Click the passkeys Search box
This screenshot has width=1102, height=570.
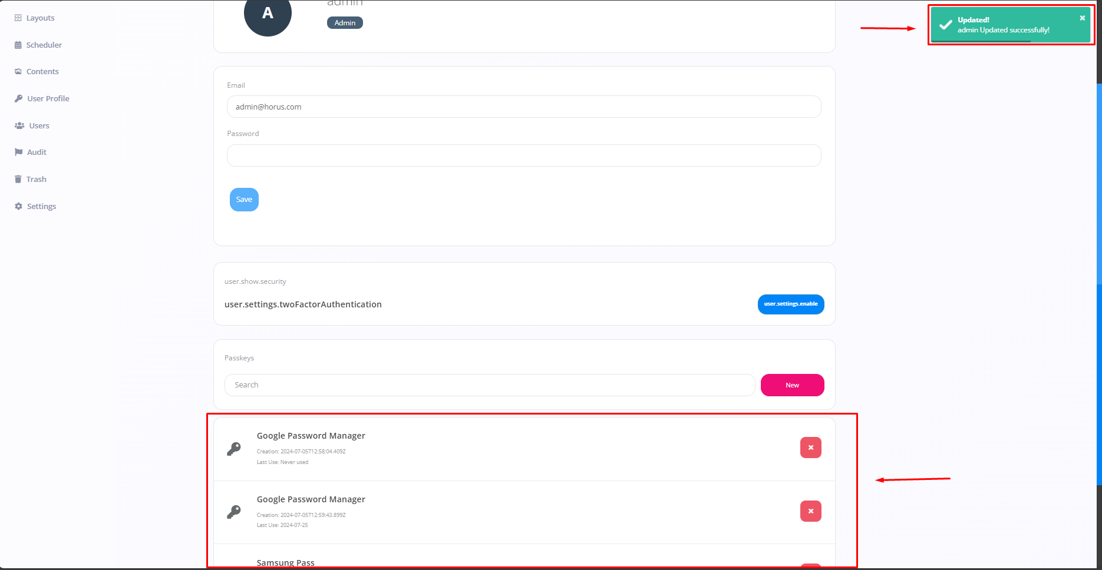489,385
